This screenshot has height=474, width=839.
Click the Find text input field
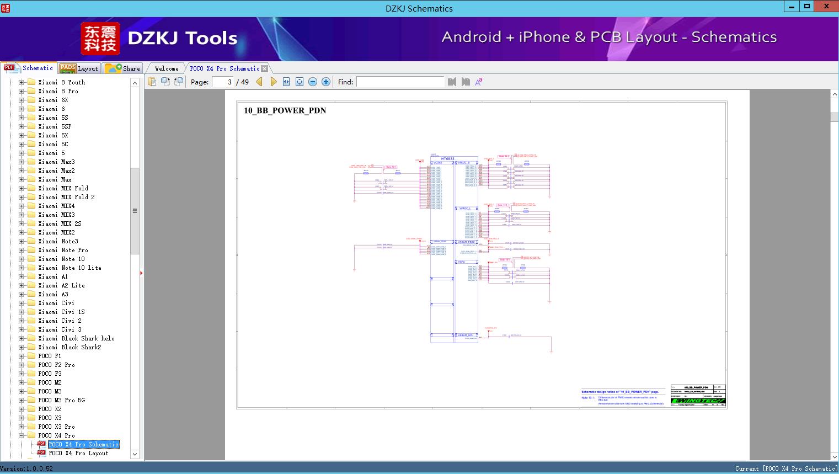(x=400, y=82)
